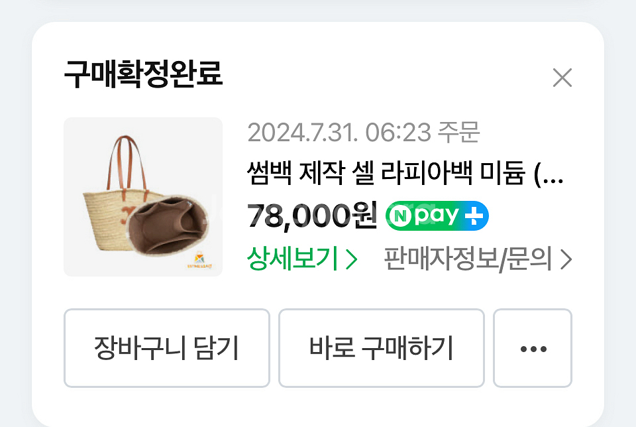Image resolution: width=636 pixels, height=427 pixels.
Task: Open the more options ellipsis button
Action: point(533,348)
